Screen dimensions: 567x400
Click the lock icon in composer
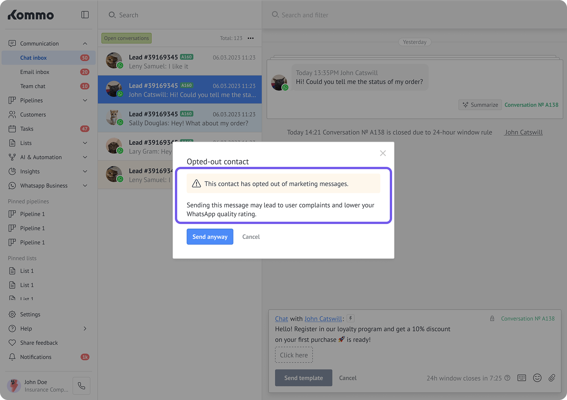pos(492,318)
